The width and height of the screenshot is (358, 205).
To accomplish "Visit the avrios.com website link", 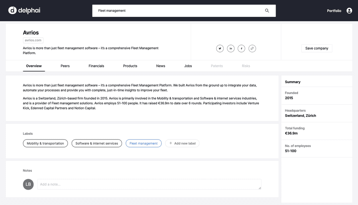I will pyautogui.click(x=33, y=40).
